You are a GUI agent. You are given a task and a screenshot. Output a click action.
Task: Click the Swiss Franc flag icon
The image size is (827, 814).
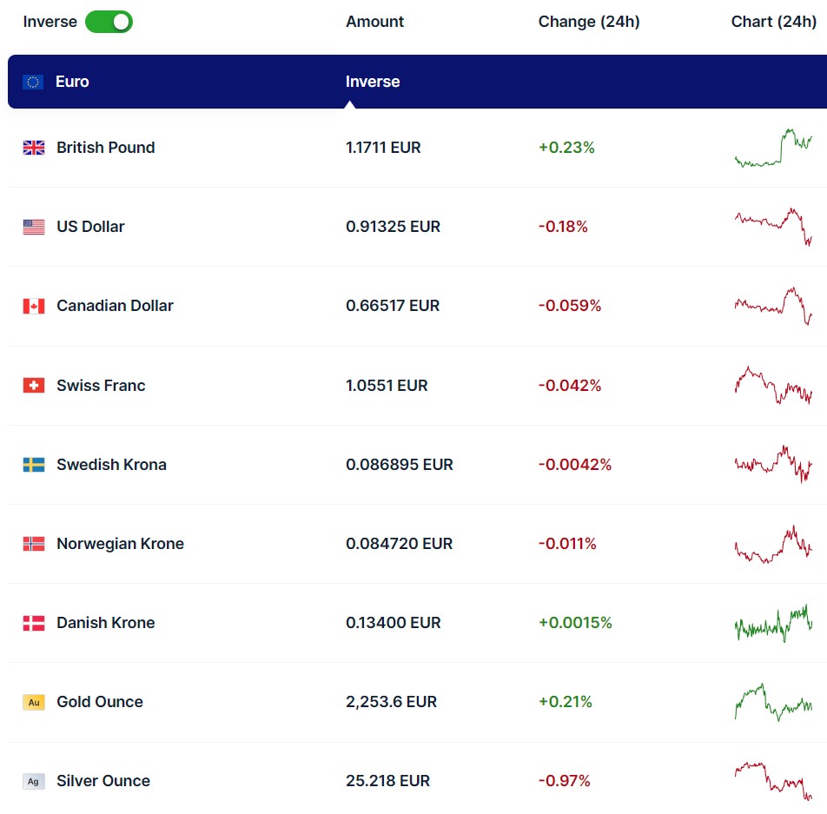coord(33,386)
